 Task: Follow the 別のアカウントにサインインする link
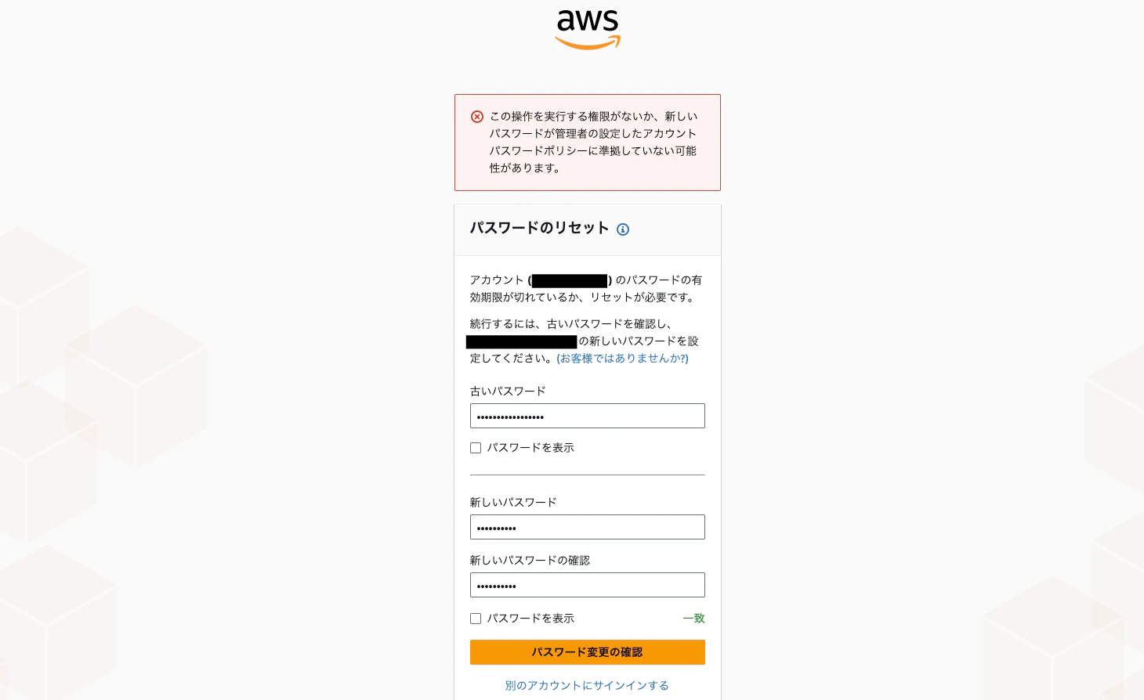coord(587,685)
